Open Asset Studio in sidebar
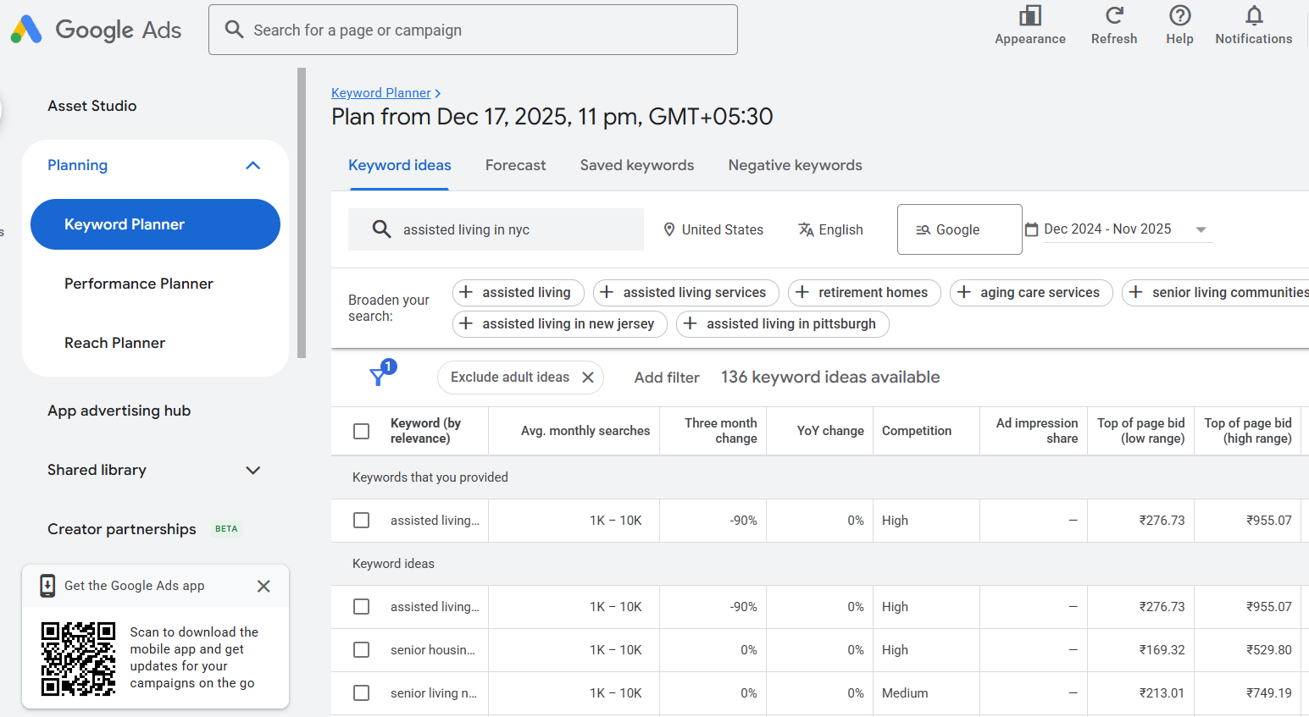Viewport: 1309px width, 717px height. click(92, 106)
